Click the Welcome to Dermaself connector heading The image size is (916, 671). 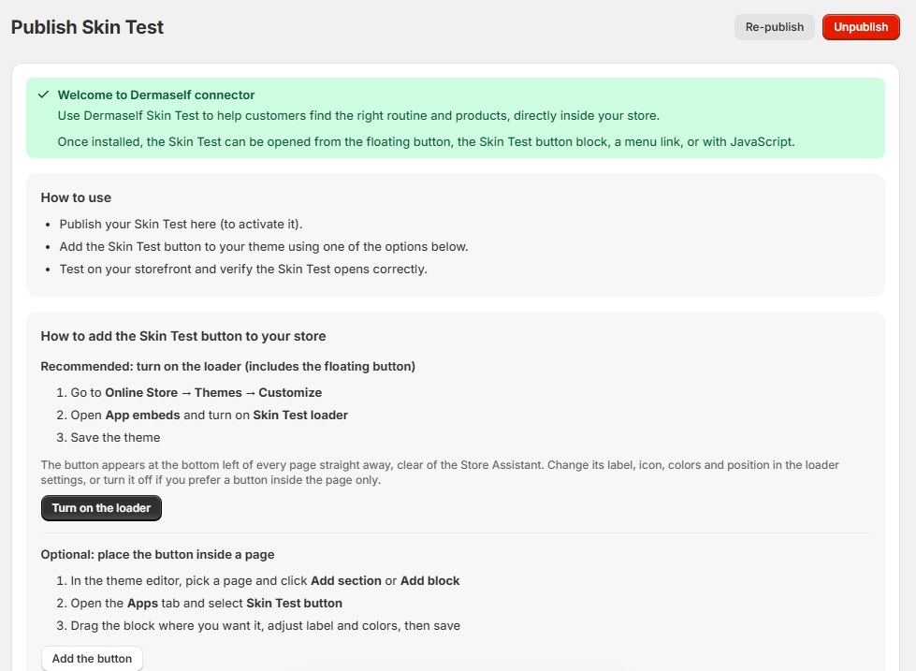click(156, 95)
